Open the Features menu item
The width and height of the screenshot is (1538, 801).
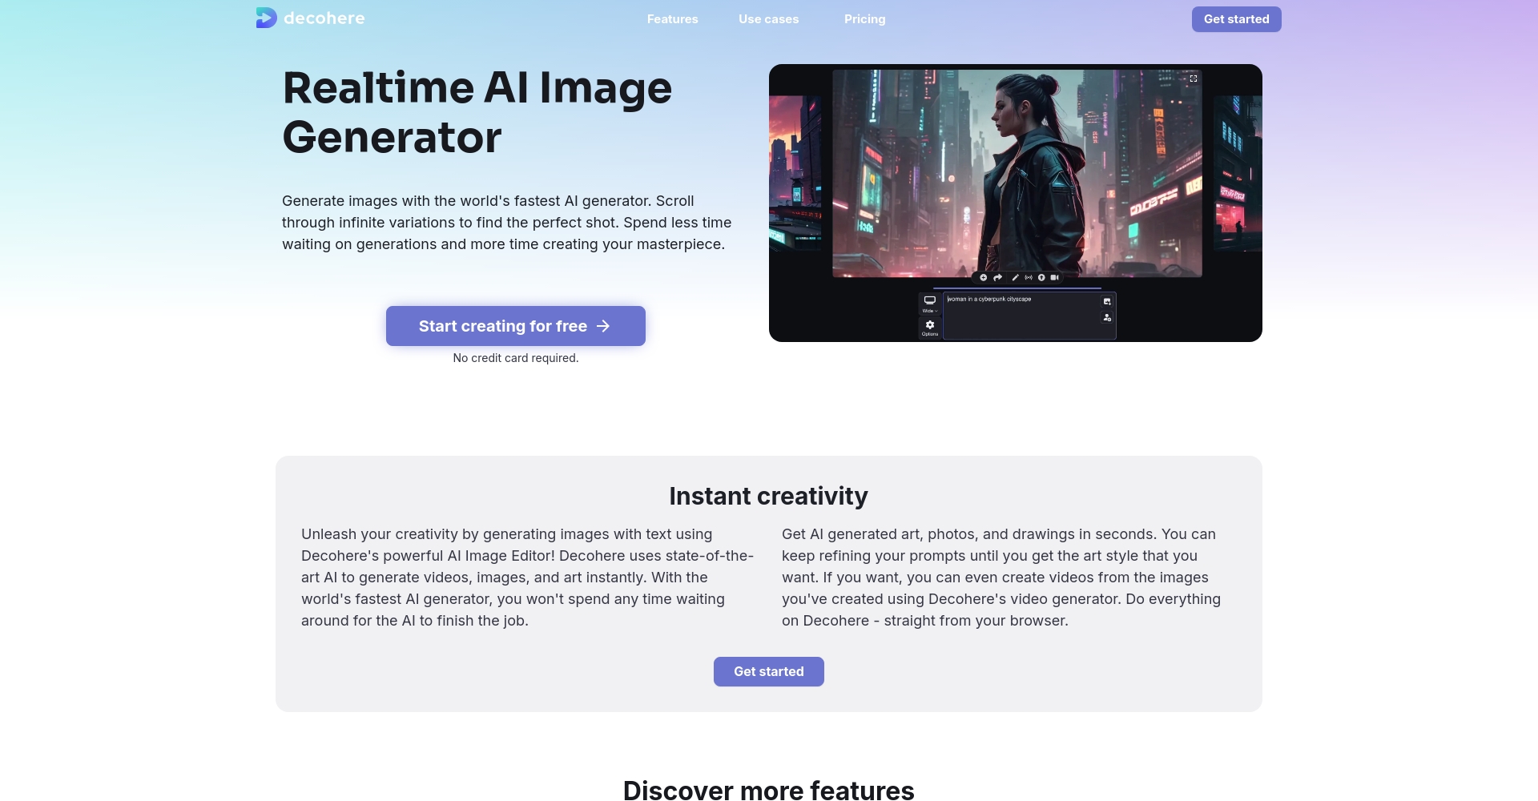(x=672, y=19)
